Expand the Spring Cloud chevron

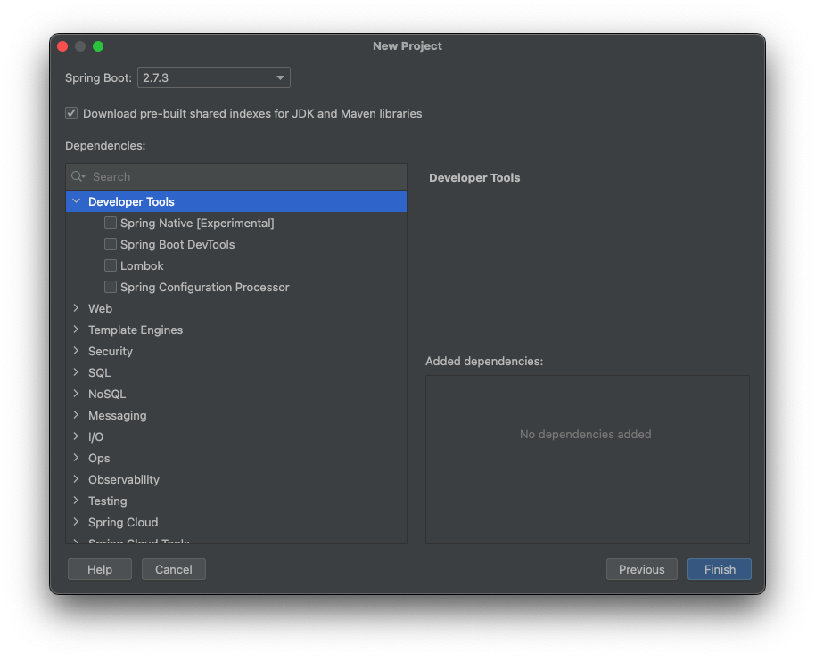coord(77,521)
